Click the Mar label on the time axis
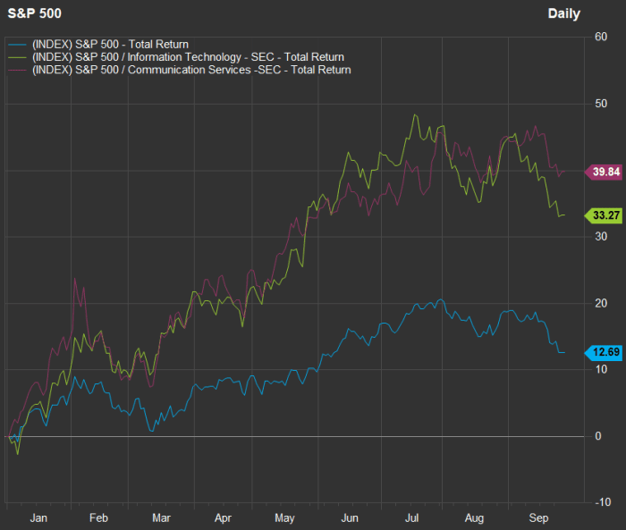 [162, 517]
